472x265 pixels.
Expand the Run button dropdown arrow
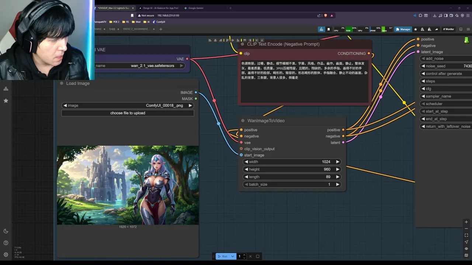click(x=232, y=256)
